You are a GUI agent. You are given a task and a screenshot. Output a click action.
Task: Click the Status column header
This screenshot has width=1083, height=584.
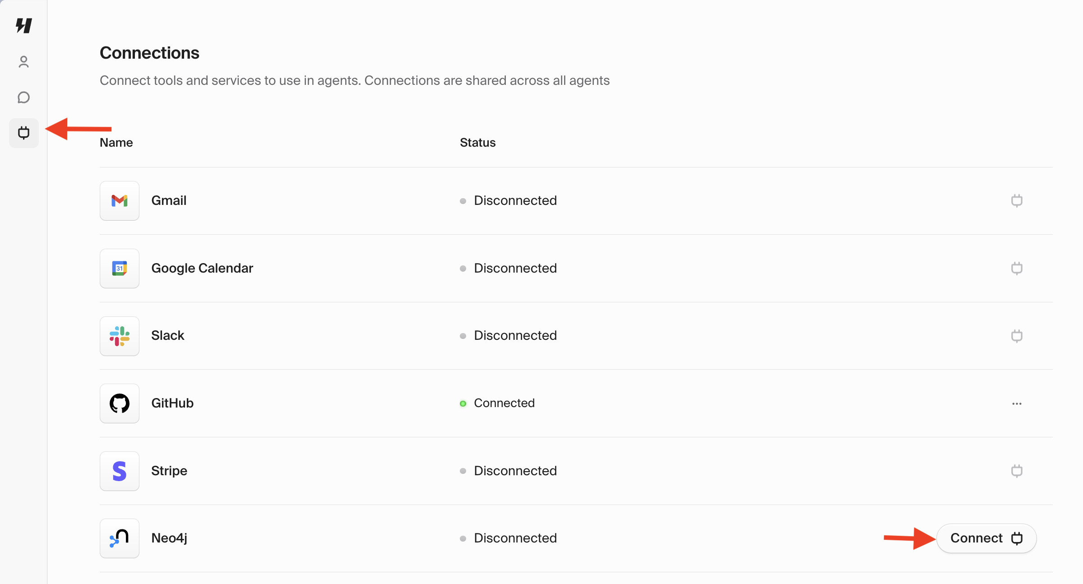[x=477, y=142]
